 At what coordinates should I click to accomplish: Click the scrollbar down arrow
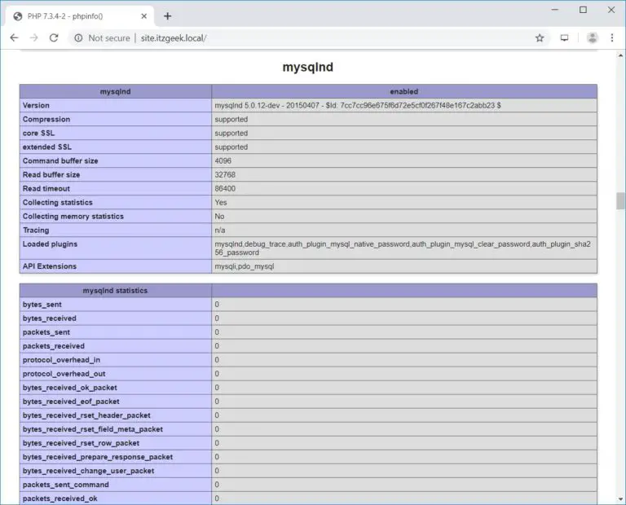[x=620, y=499]
